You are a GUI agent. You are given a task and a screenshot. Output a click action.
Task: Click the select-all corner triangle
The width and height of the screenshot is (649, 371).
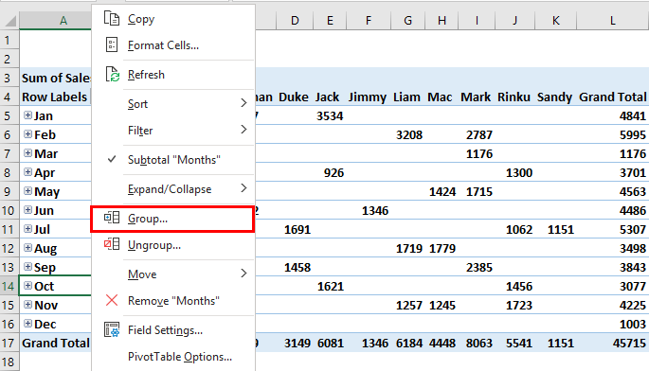coord(10,20)
